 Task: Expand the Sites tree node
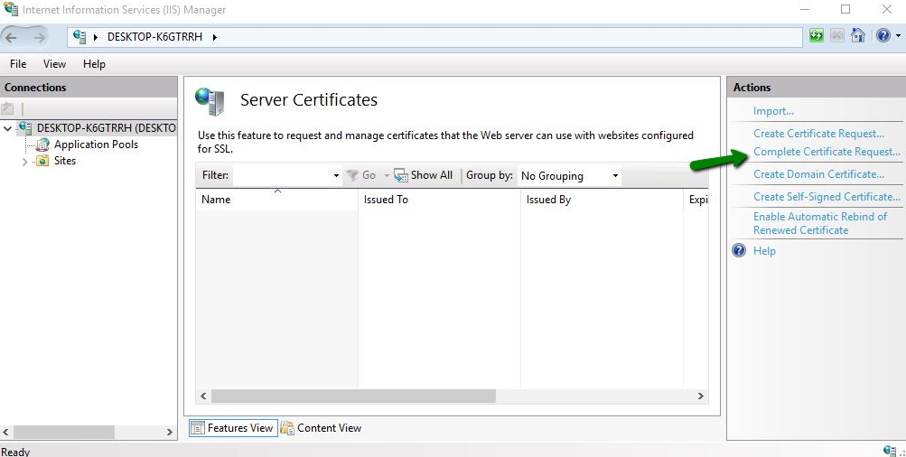[x=25, y=161]
